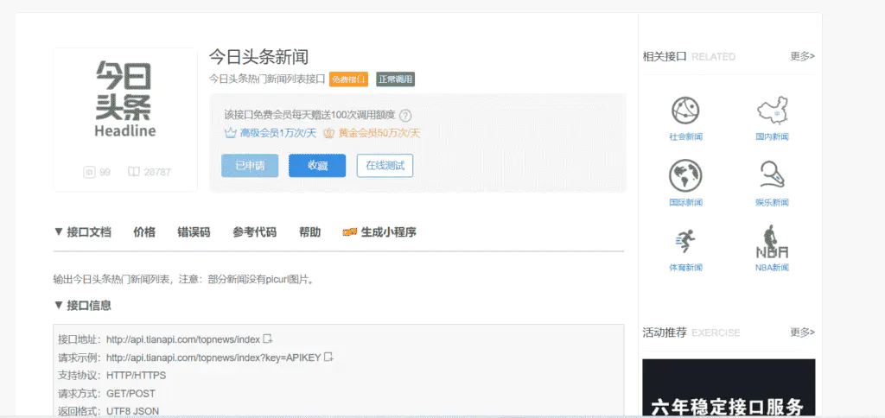The height and width of the screenshot is (418, 885).
Task: Switch to the 帮助 tab
Action: pyautogui.click(x=310, y=231)
